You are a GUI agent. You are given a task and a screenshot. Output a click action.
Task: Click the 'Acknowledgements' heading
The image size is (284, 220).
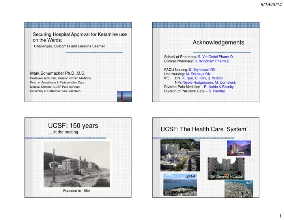pos(218,42)
